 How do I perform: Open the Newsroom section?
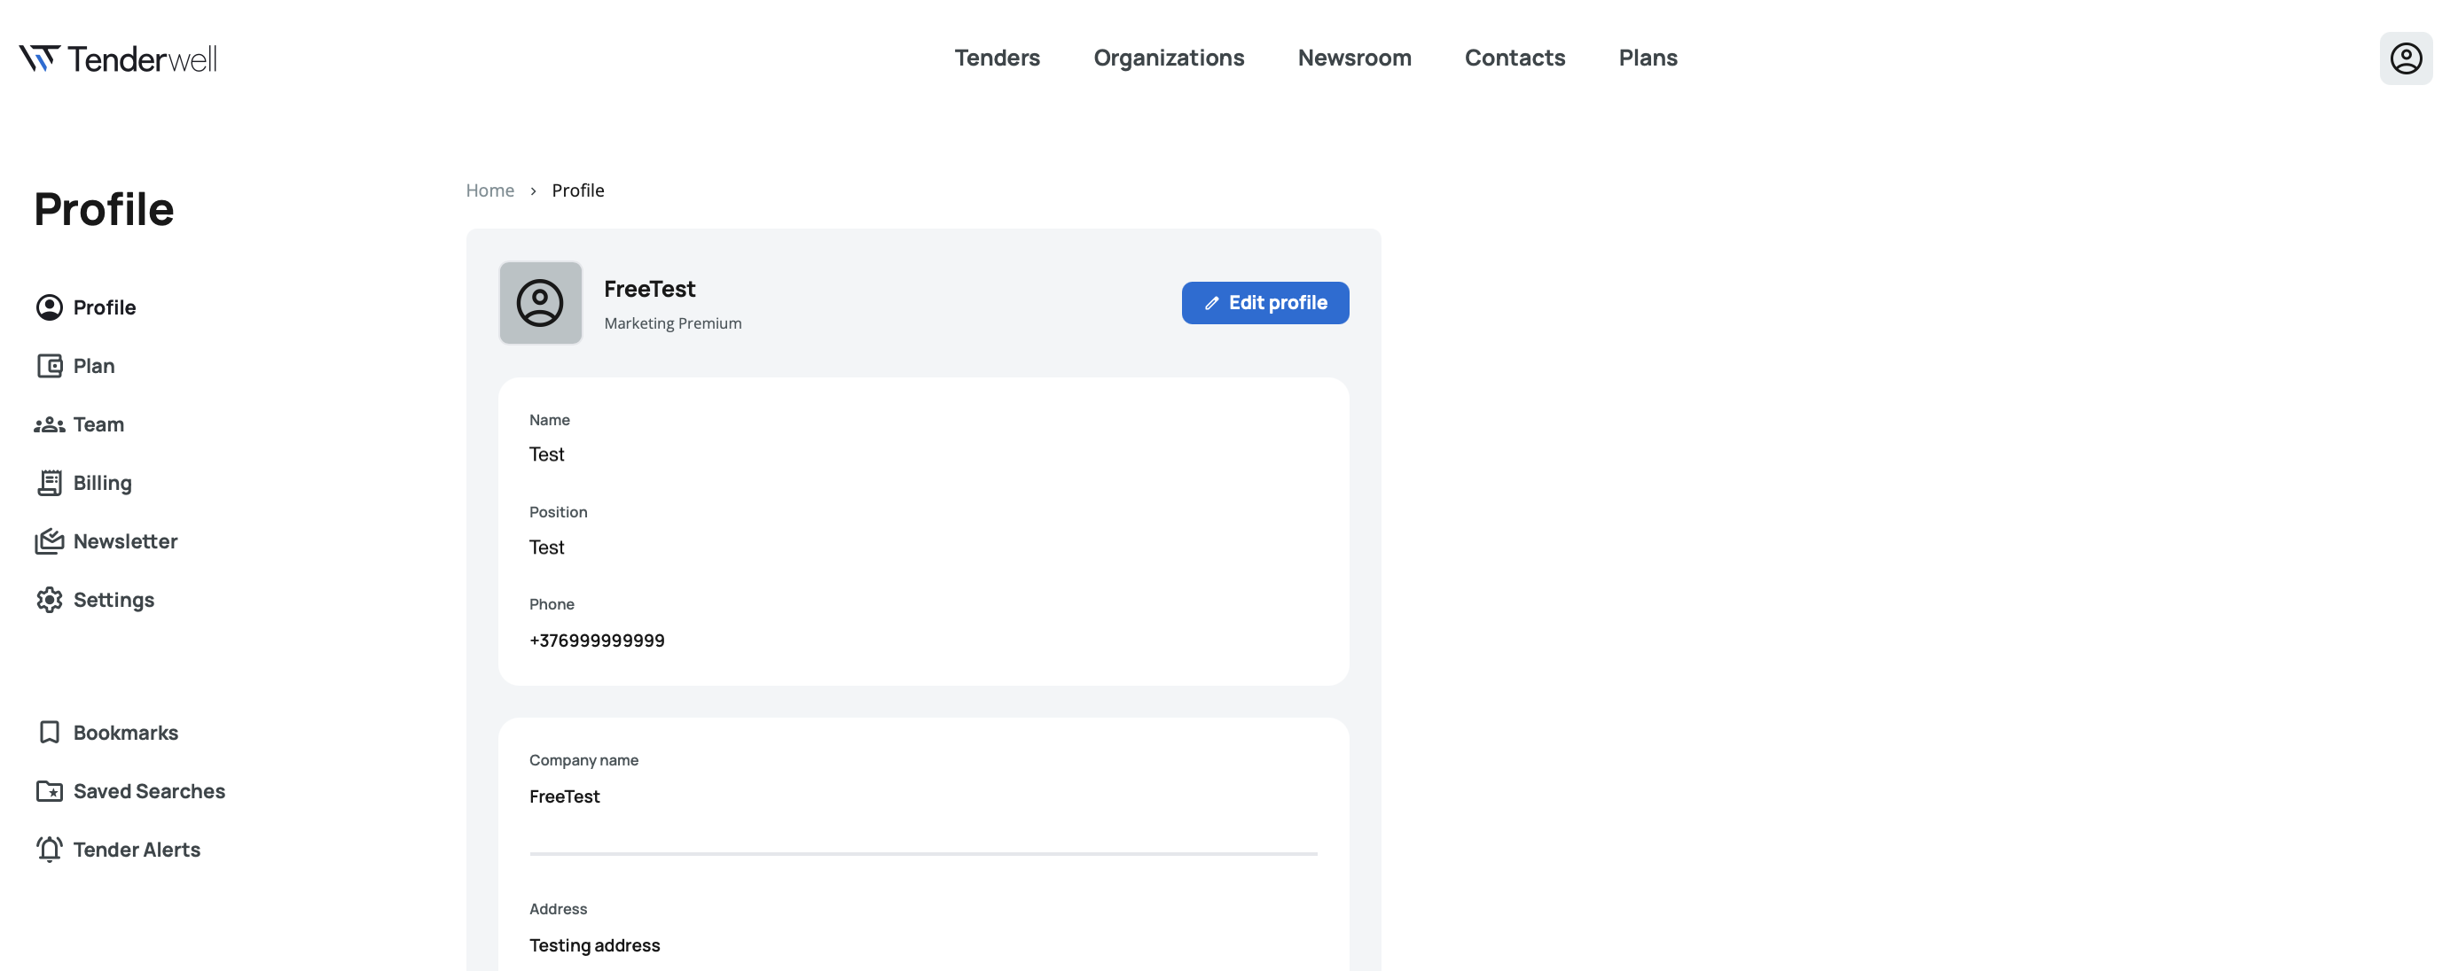(1353, 58)
